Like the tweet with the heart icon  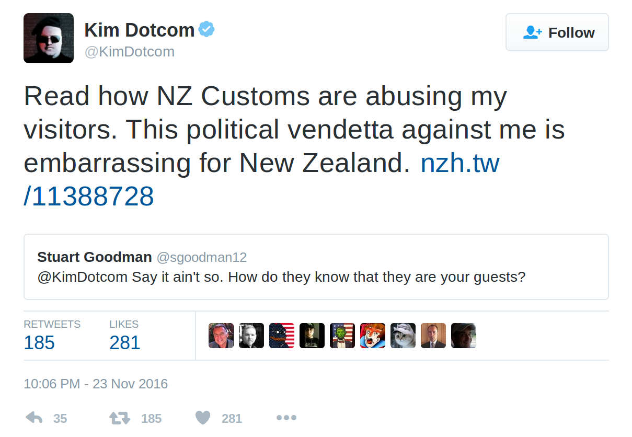tap(203, 418)
